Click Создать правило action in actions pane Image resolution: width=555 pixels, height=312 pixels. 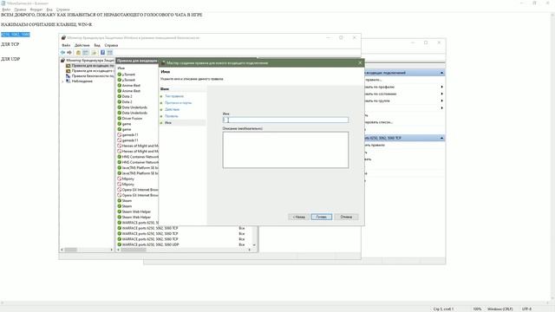coord(373,80)
